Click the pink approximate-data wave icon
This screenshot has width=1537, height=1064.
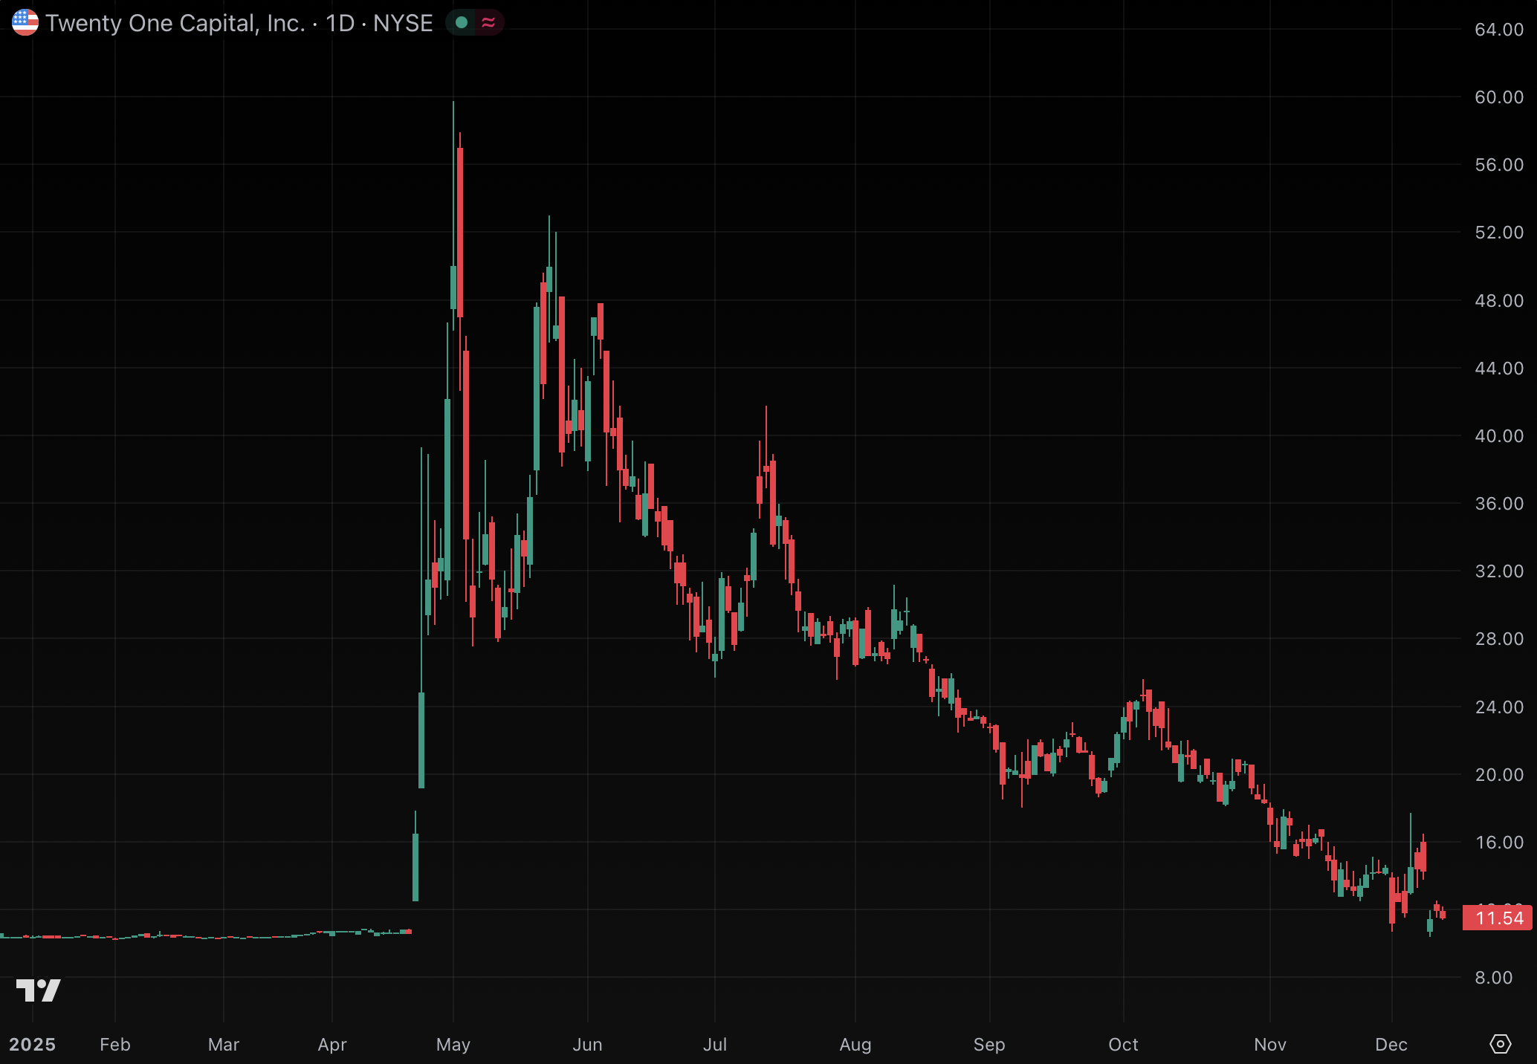tap(488, 22)
